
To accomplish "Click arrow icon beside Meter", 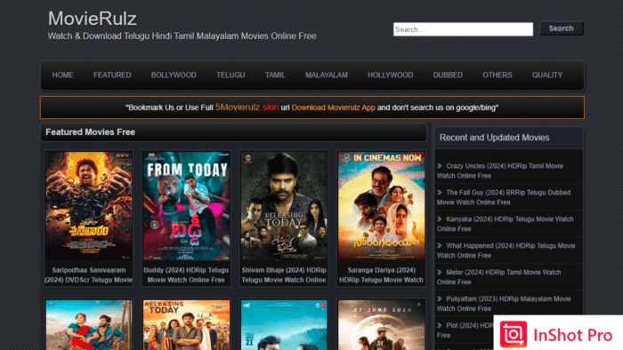I will pos(440,272).
